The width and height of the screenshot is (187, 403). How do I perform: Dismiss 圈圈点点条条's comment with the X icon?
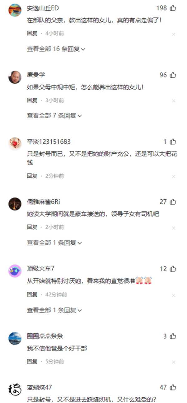[x=174, y=362]
